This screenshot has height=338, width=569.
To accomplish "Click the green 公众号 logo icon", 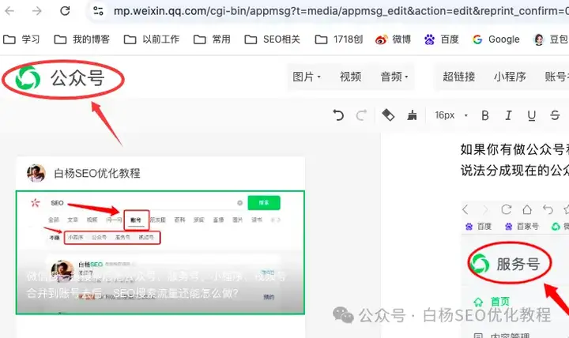I will click(28, 78).
